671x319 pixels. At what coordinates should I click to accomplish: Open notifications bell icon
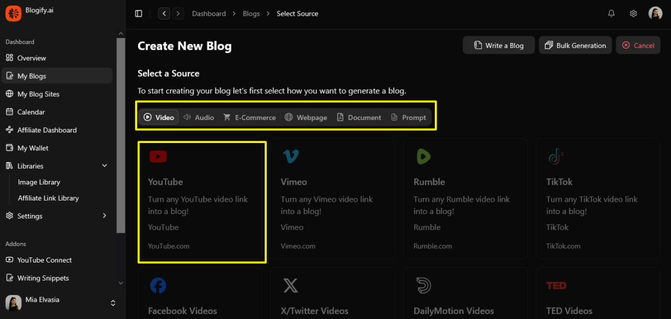(611, 13)
